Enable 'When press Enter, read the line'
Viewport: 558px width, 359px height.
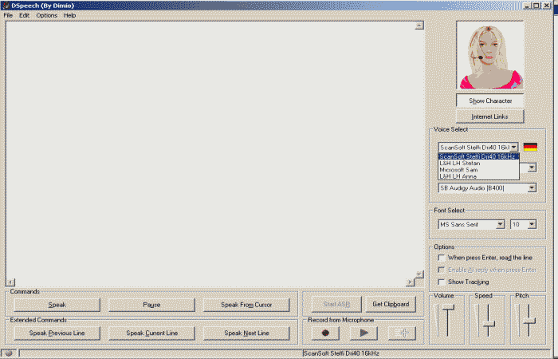[442, 258]
